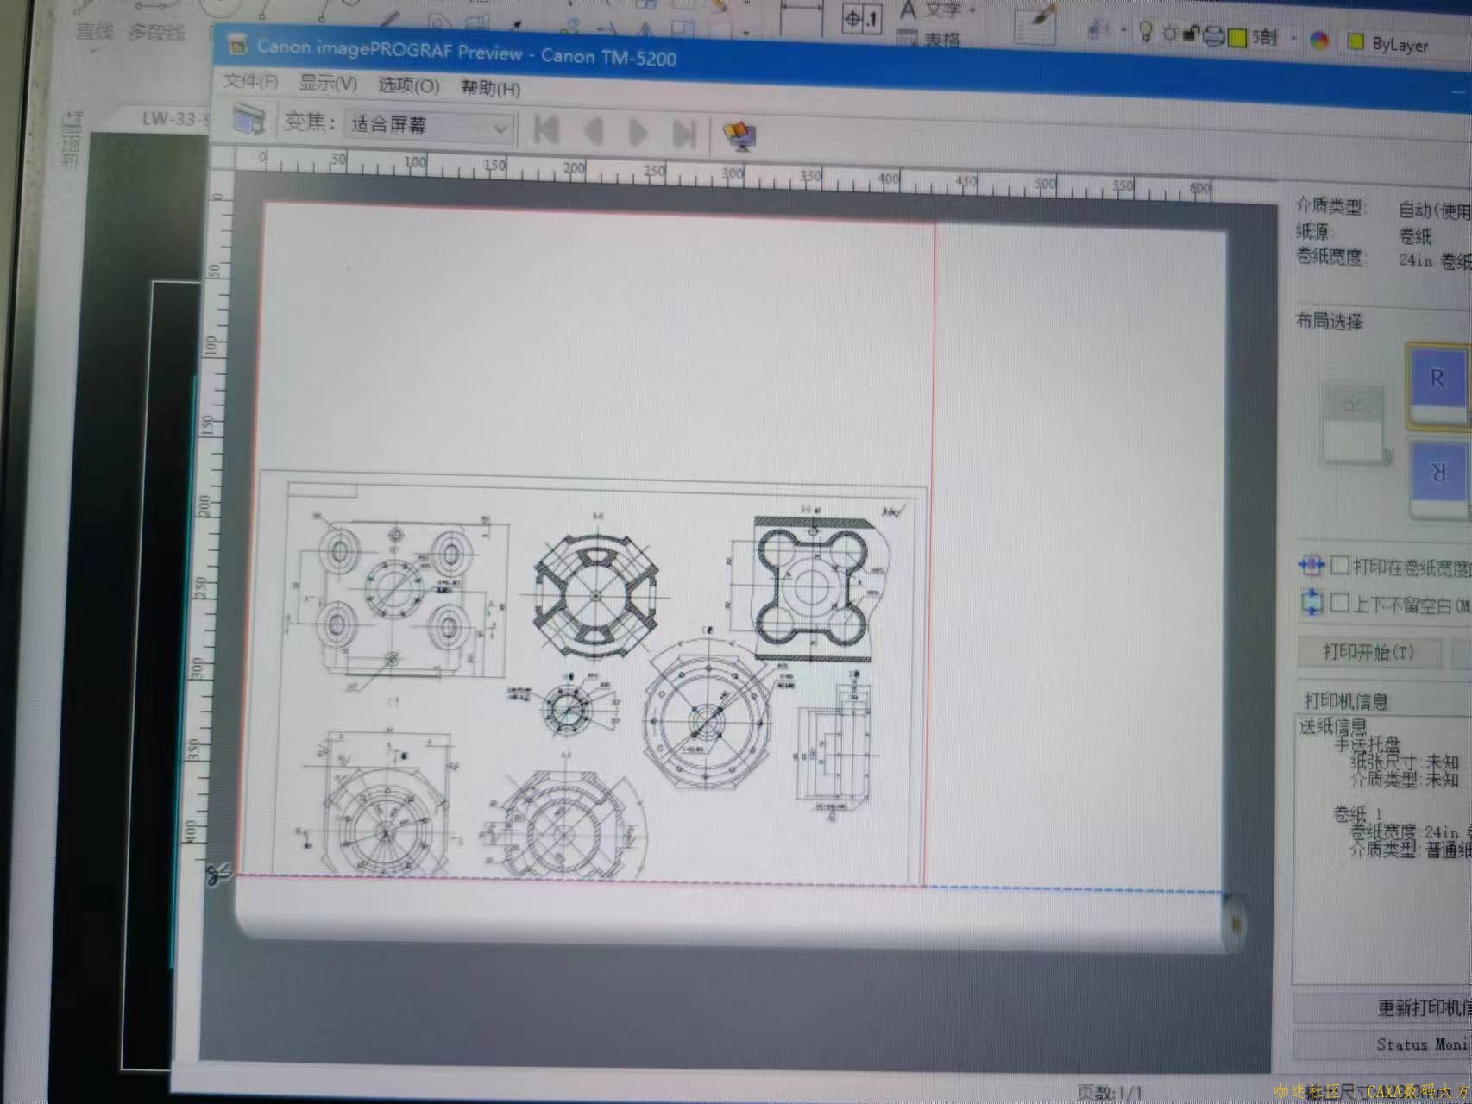Go to the first page of the preview

click(546, 131)
